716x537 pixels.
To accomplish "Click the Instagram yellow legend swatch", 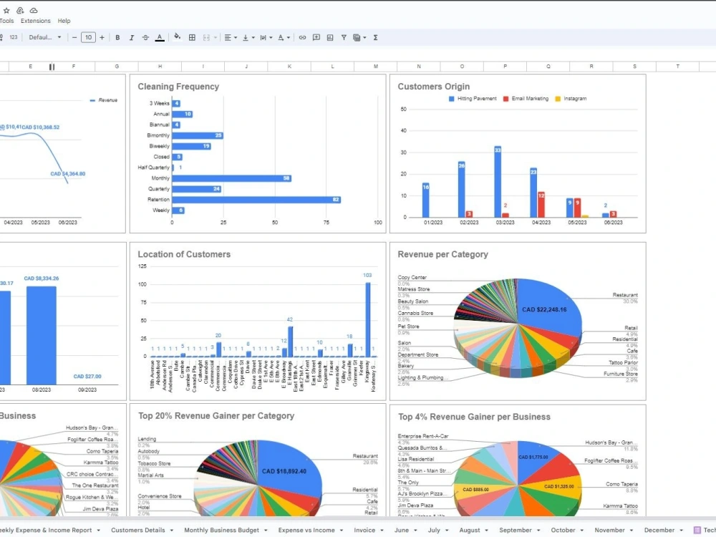I will pyautogui.click(x=558, y=99).
